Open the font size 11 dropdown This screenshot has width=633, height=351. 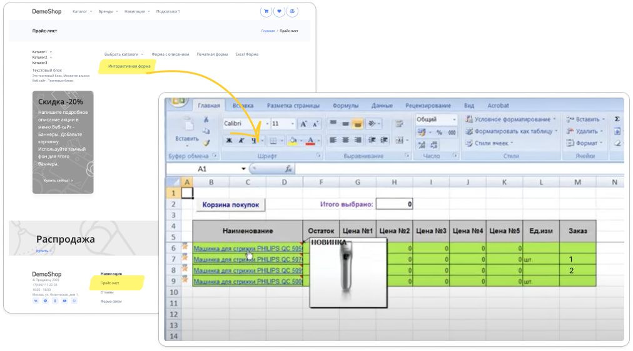pyautogui.click(x=292, y=124)
